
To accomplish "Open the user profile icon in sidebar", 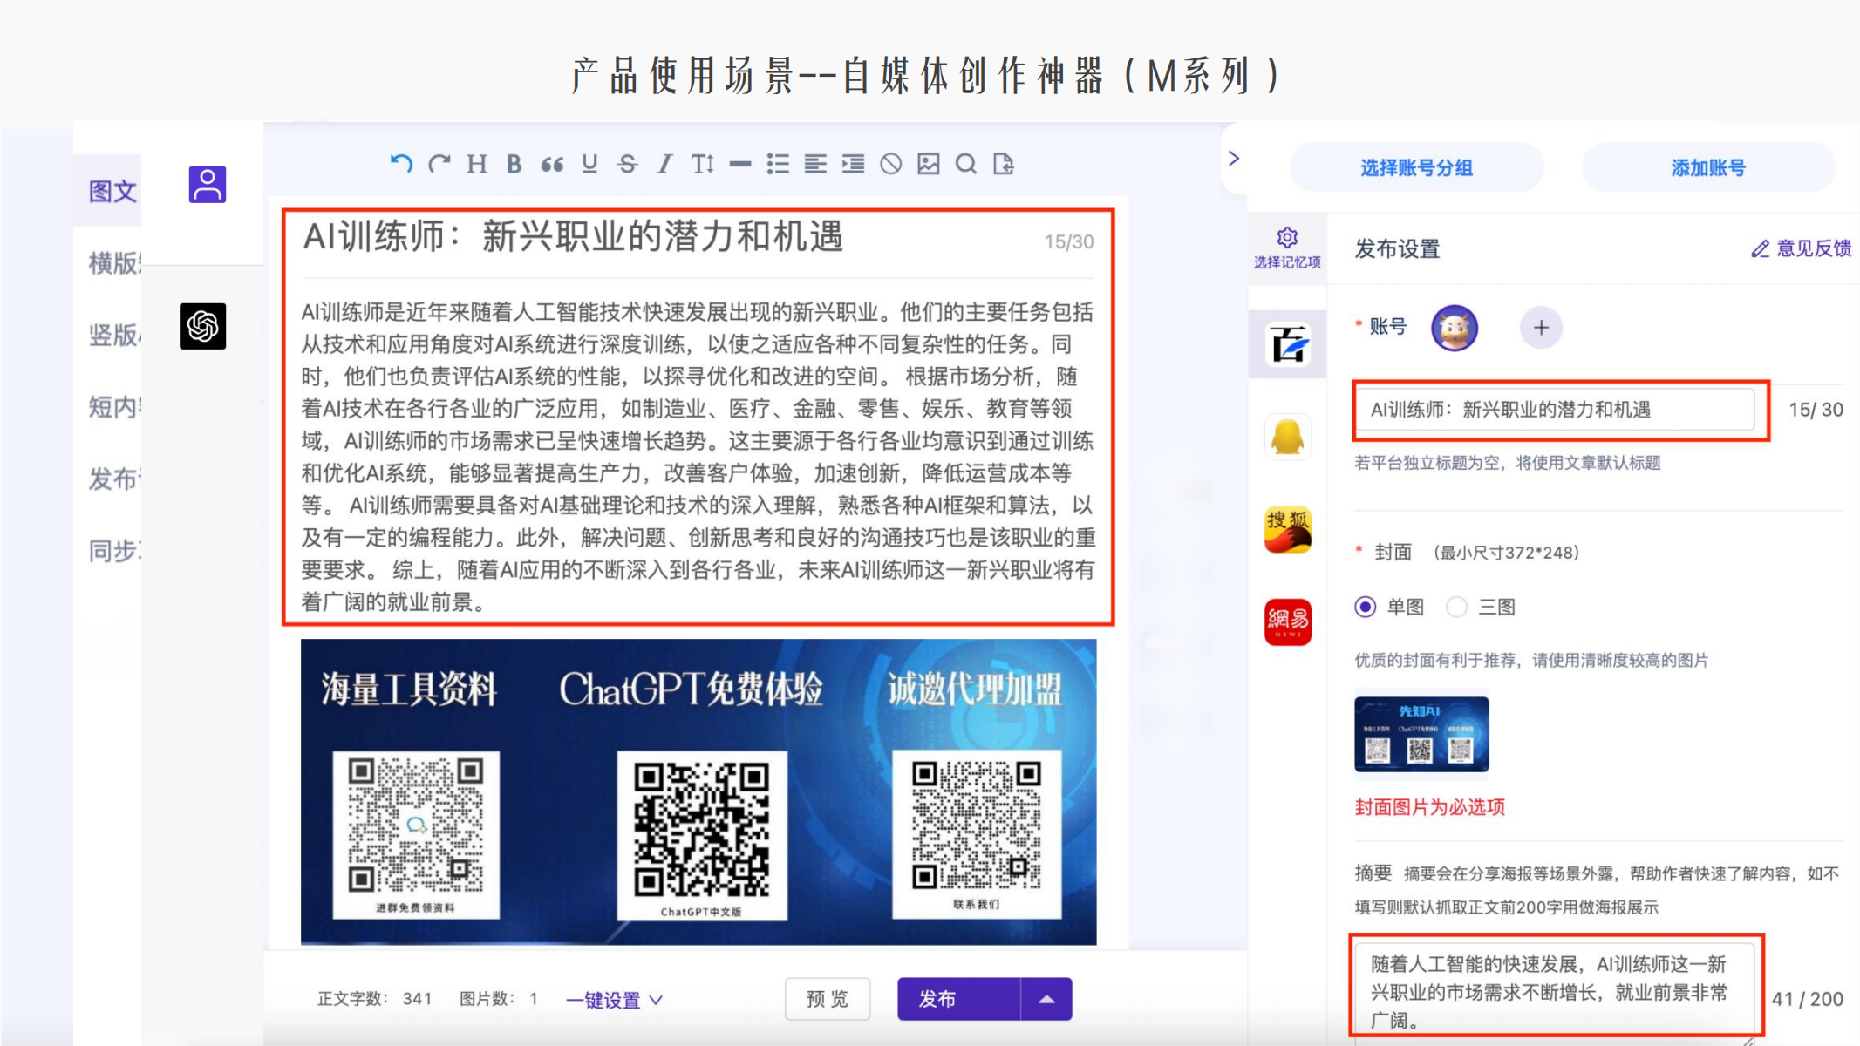I will click(x=208, y=185).
